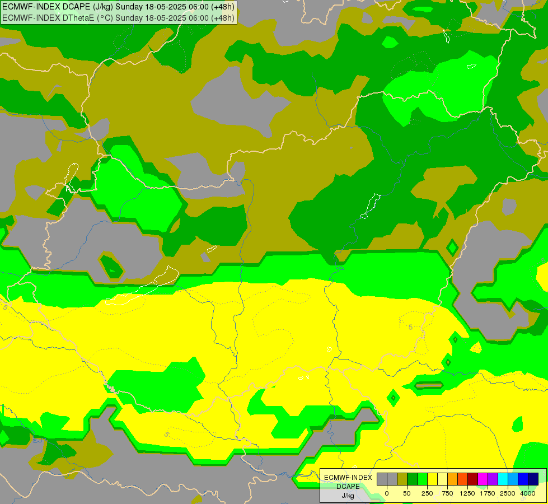The height and width of the screenshot is (504, 548).
Task: Click the magenta legend swatch
Action: click(x=483, y=479)
